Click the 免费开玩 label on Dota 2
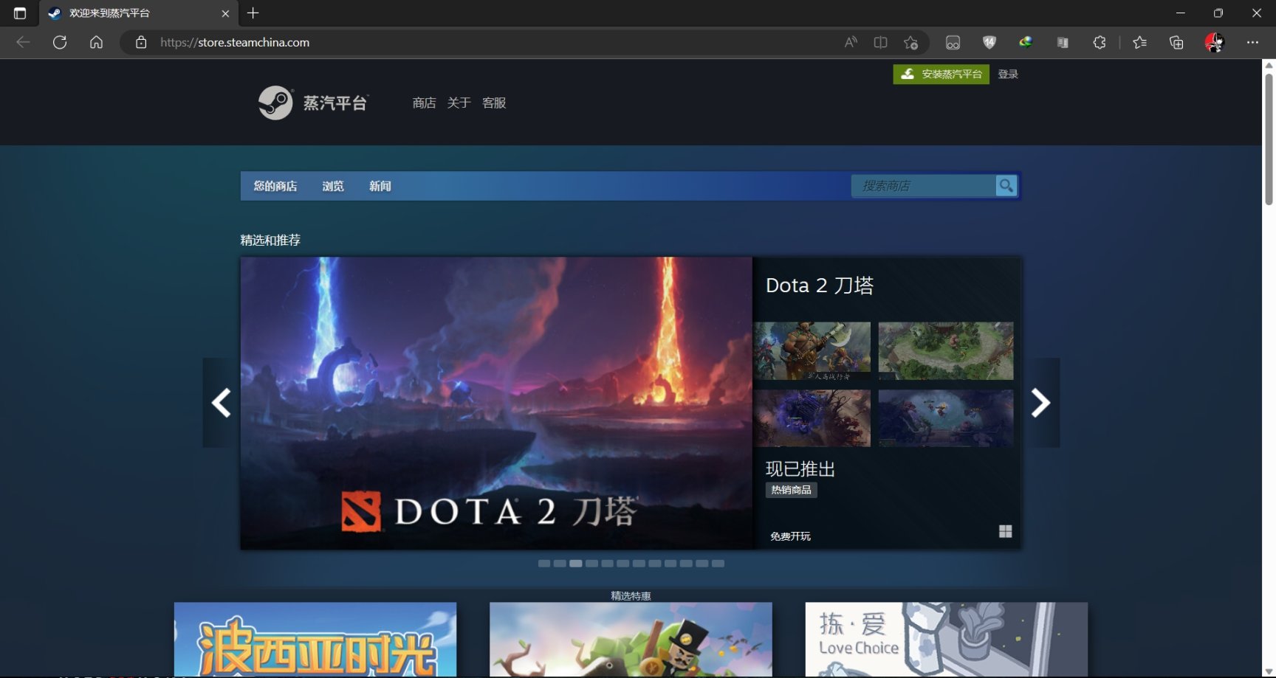The image size is (1276, 678). point(790,536)
